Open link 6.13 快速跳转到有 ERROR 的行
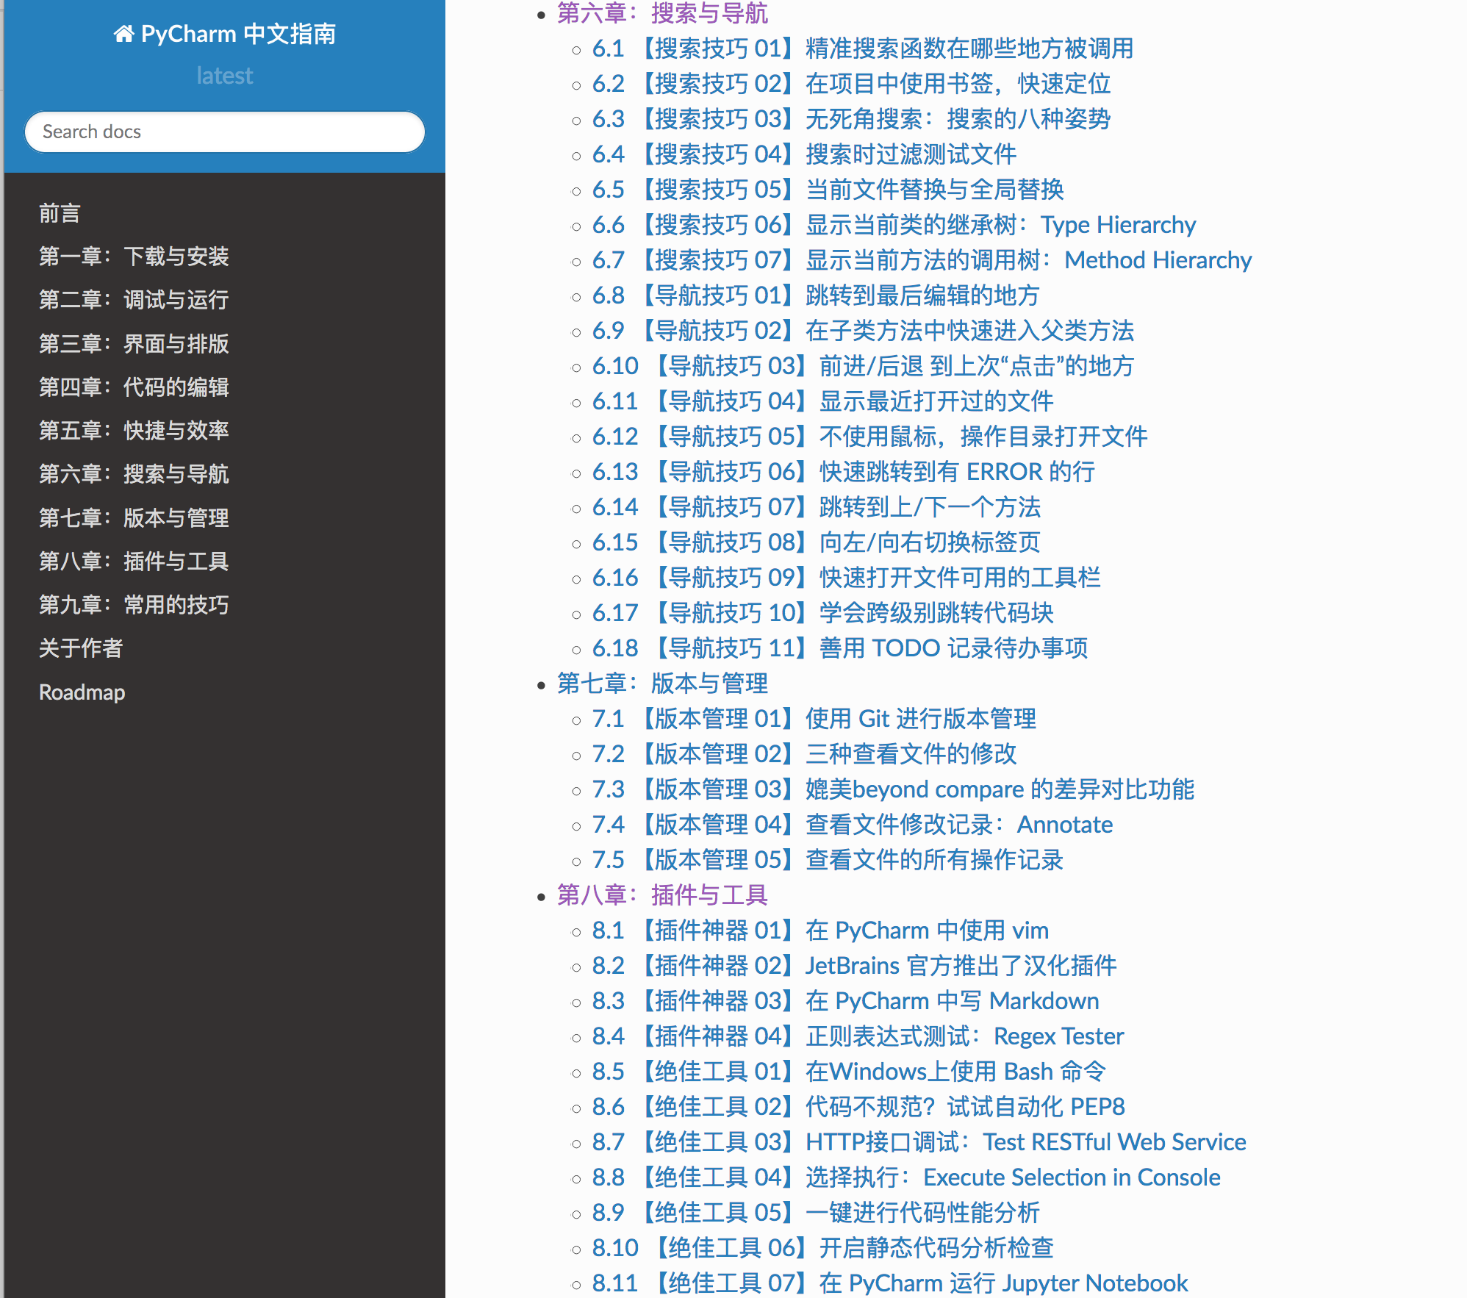The image size is (1467, 1298). point(844,472)
